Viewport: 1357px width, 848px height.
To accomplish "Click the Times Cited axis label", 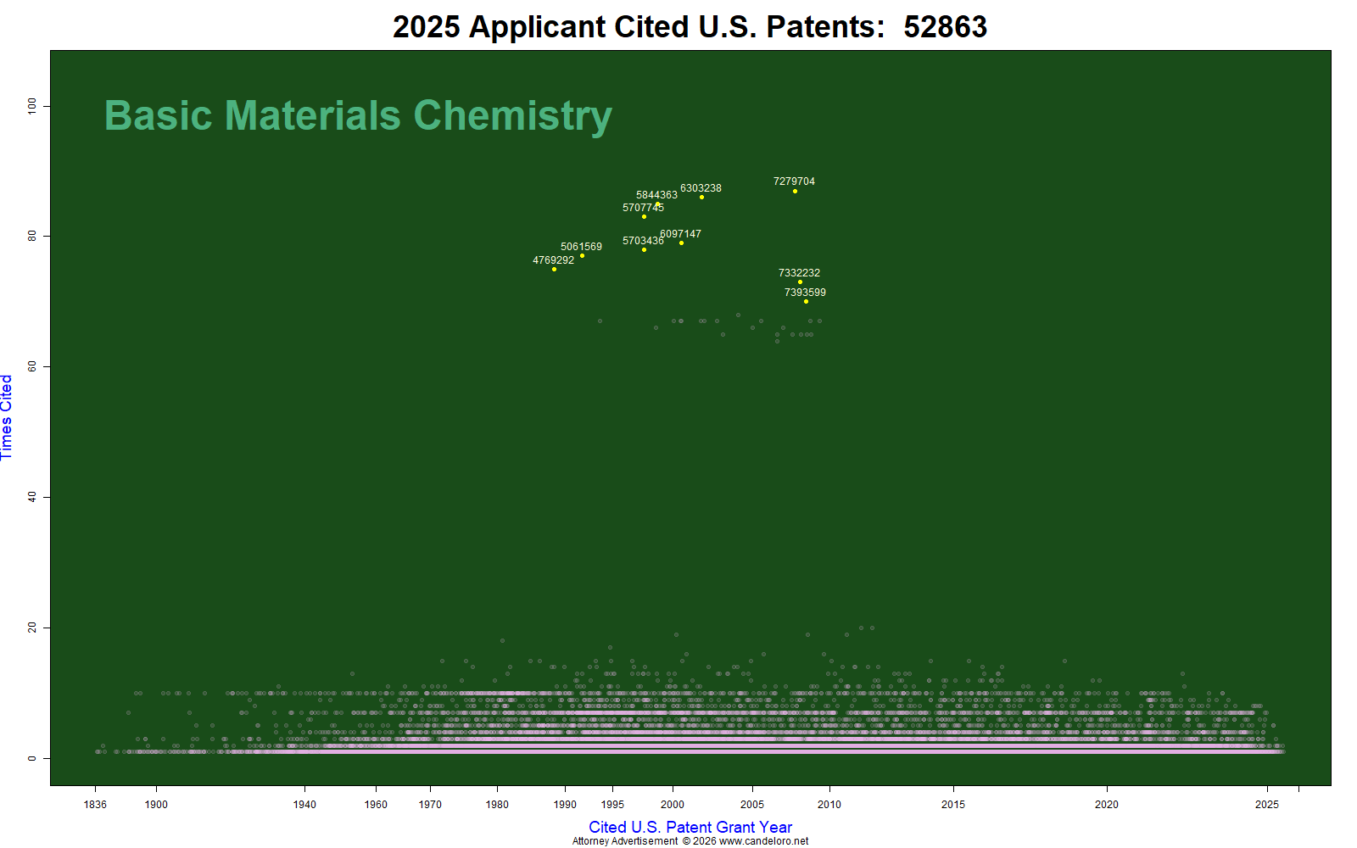I will click(x=7, y=417).
